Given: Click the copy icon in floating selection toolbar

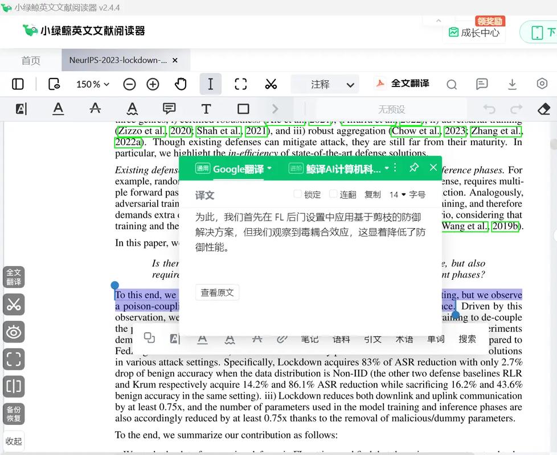Looking at the screenshot, I should 150,338.
